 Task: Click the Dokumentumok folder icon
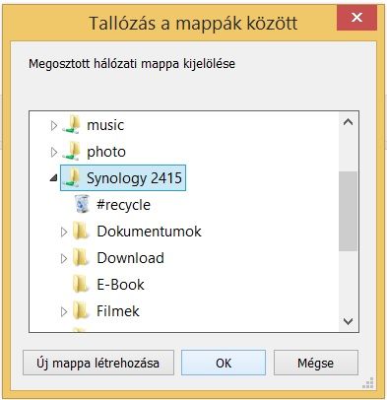point(81,231)
